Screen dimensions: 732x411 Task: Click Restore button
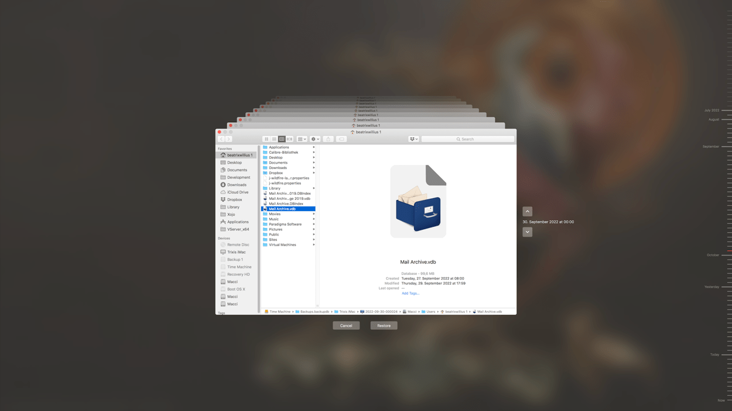pyautogui.click(x=384, y=326)
